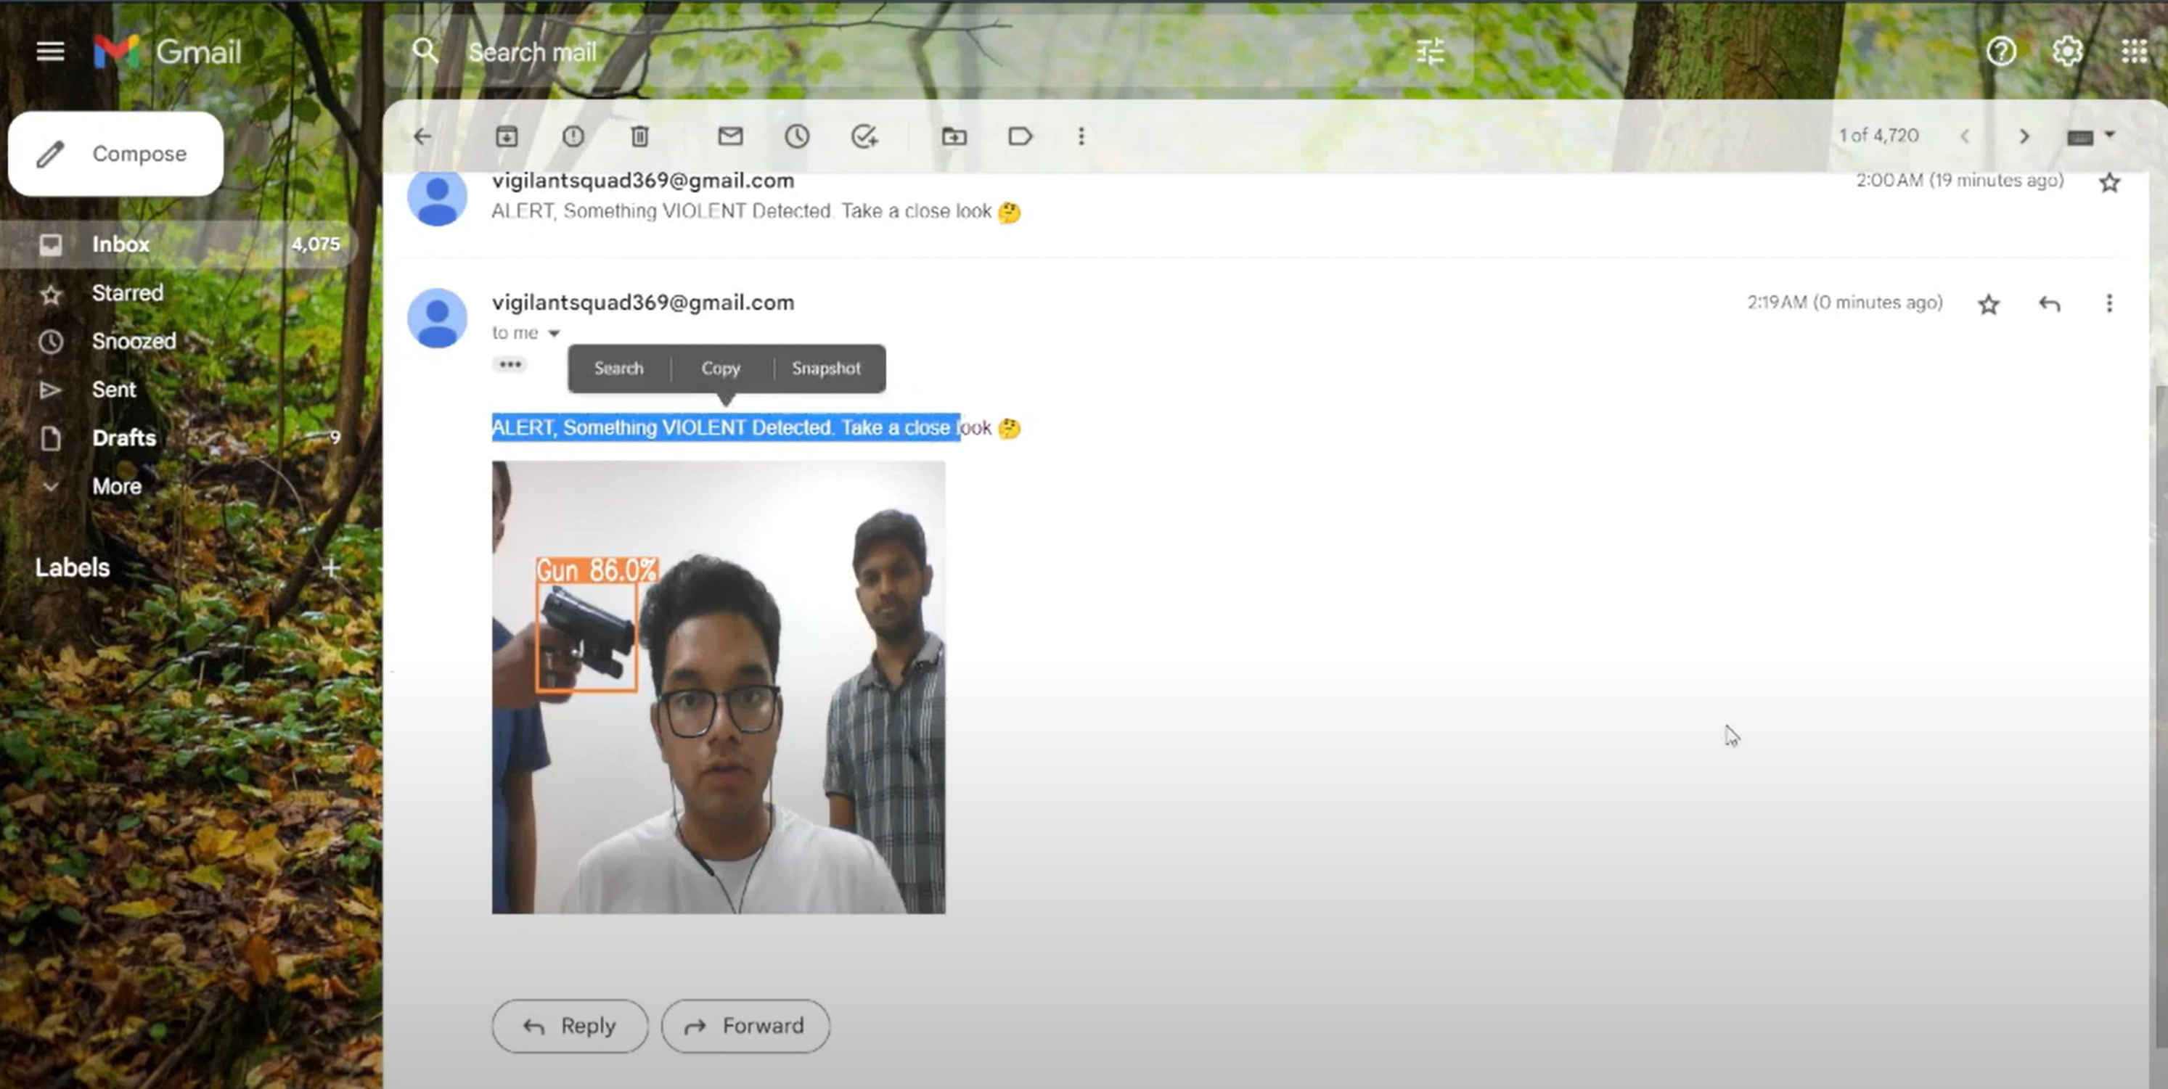Expand the 'to me' recipient details

(x=554, y=333)
